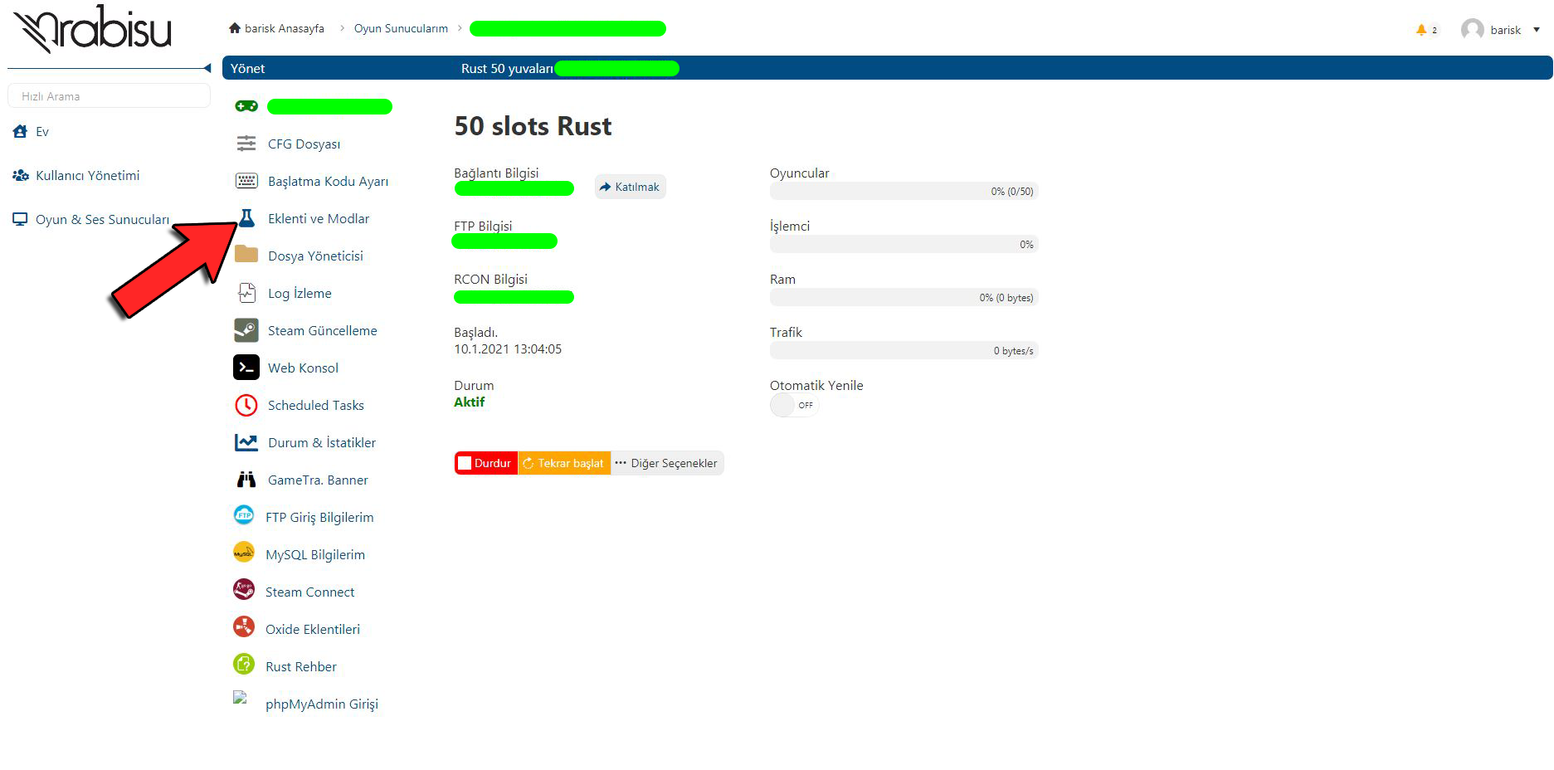The height and width of the screenshot is (770, 1554).
Task: Open Scheduled Tasks link
Action: (315, 405)
